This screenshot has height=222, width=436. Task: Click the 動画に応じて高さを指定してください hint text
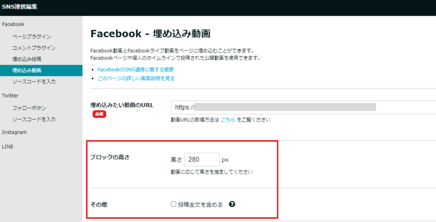[212, 172]
